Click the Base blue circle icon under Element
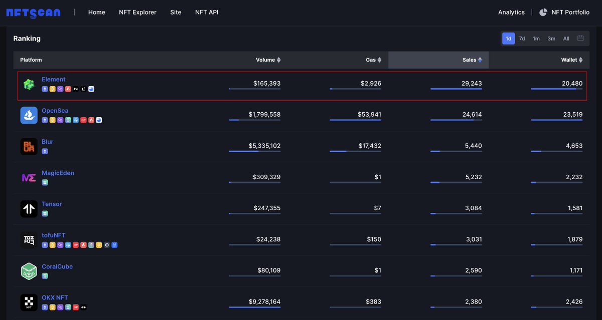Image resolution: width=602 pixels, height=320 pixels. pyautogui.click(x=91, y=89)
